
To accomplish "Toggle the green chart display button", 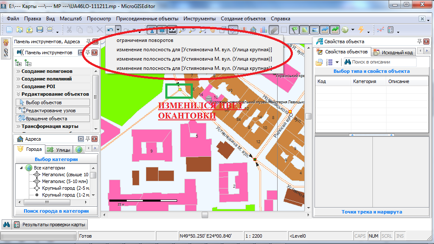I will [335, 30].
